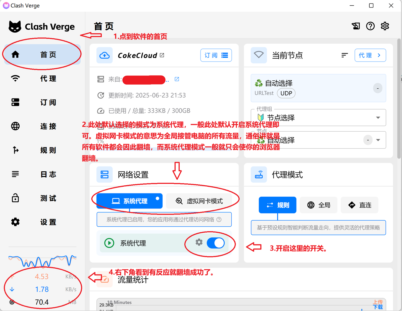This screenshot has height=311, width=402.
Task: Select 规则 proxy mode
Action: pyautogui.click(x=278, y=205)
